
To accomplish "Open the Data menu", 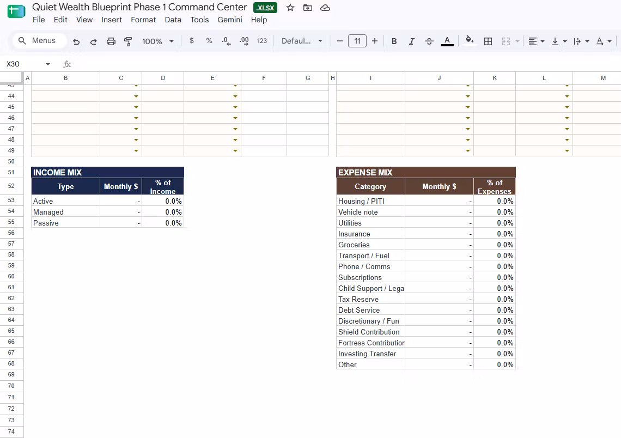I will 173,20.
